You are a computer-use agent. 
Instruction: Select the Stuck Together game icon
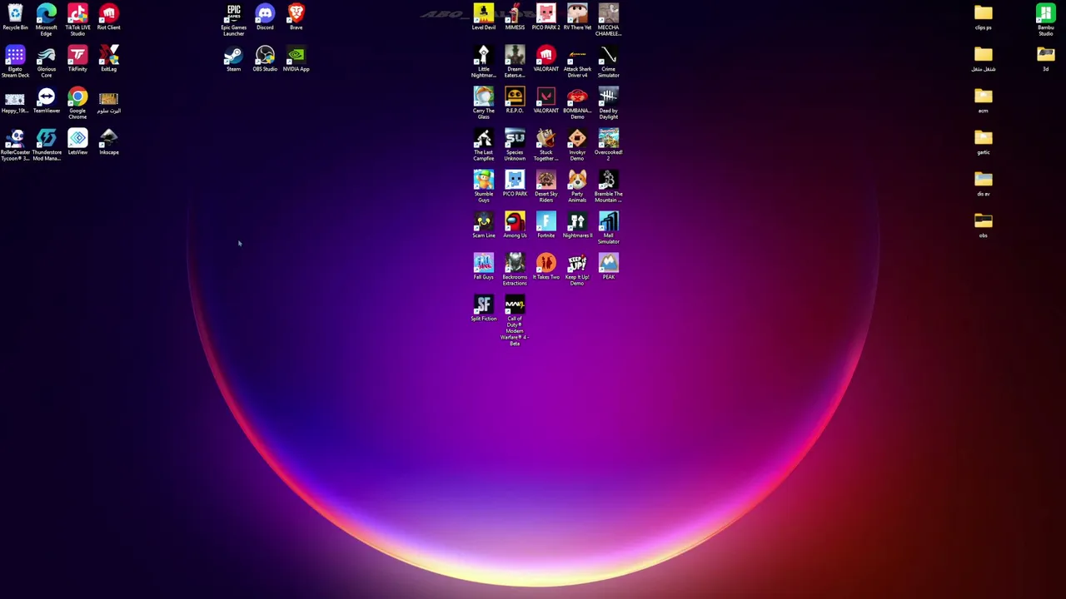(546, 144)
